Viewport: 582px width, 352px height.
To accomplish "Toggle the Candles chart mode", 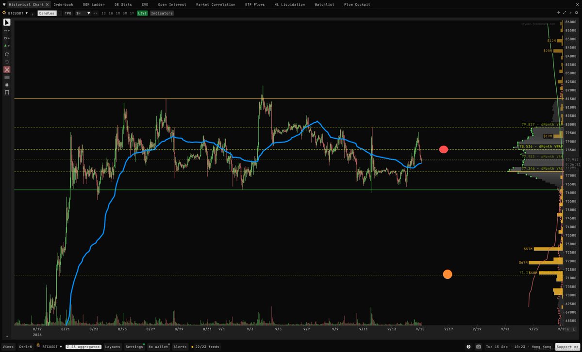I will click(47, 14).
